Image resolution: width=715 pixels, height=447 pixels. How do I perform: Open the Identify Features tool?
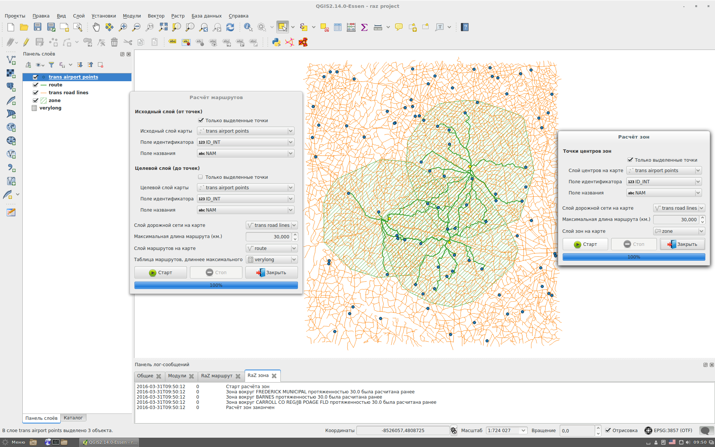[248, 27]
